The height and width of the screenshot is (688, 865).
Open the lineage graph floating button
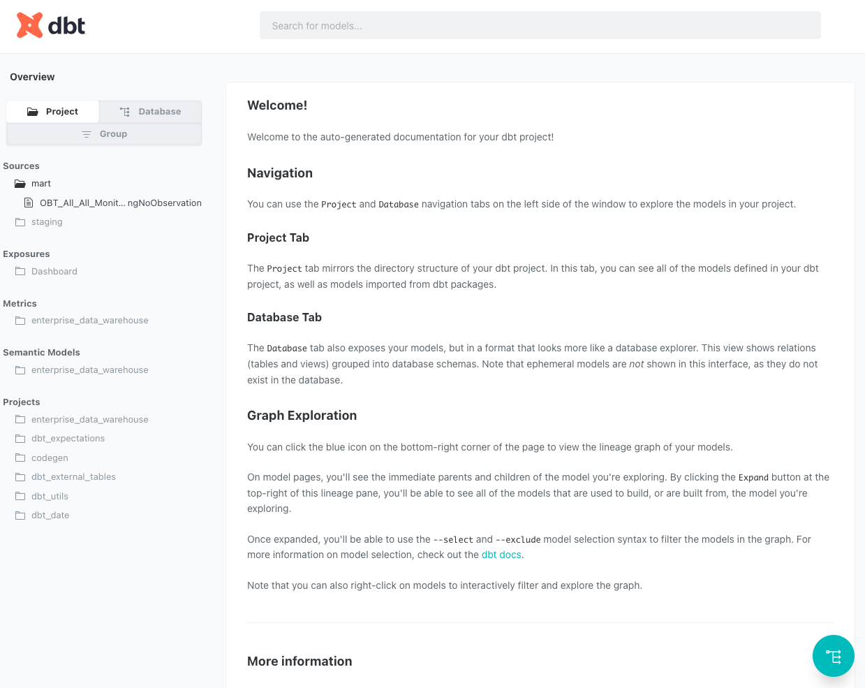point(833,656)
